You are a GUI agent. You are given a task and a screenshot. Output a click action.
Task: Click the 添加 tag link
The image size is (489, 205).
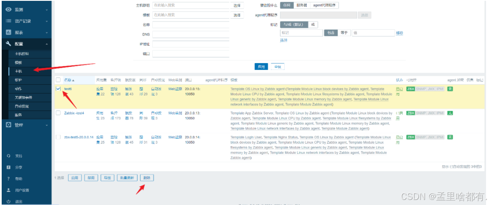coord(283,40)
